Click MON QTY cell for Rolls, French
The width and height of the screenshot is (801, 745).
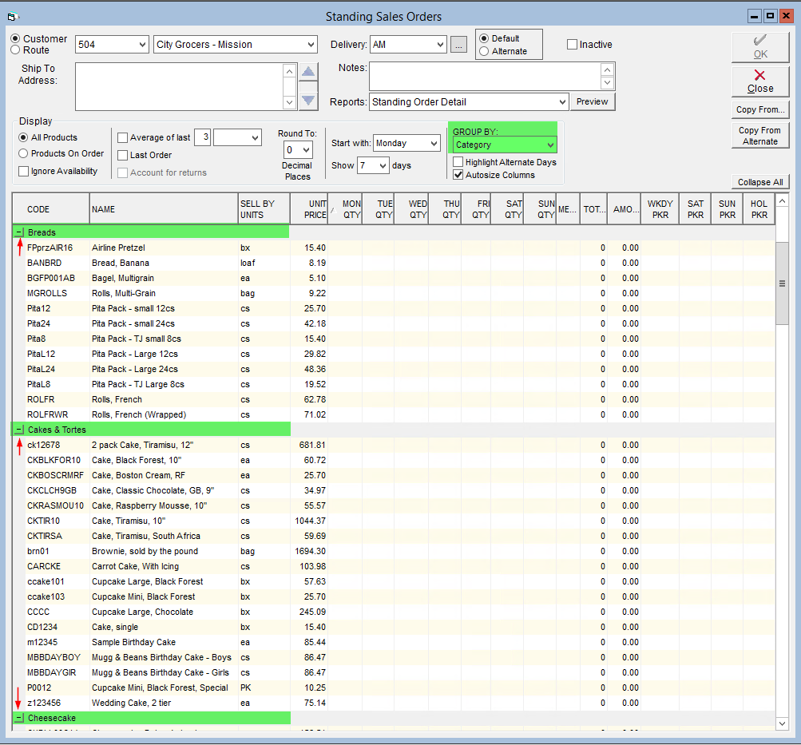[345, 399]
